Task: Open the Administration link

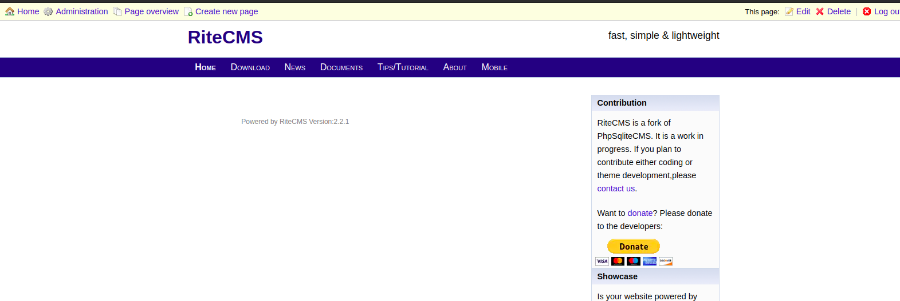Action: 82,11
